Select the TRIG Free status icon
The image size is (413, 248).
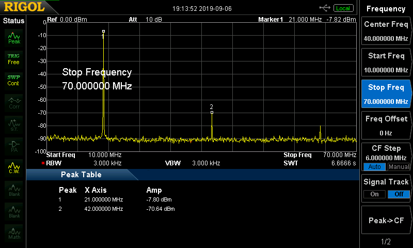[x=13, y=58]
